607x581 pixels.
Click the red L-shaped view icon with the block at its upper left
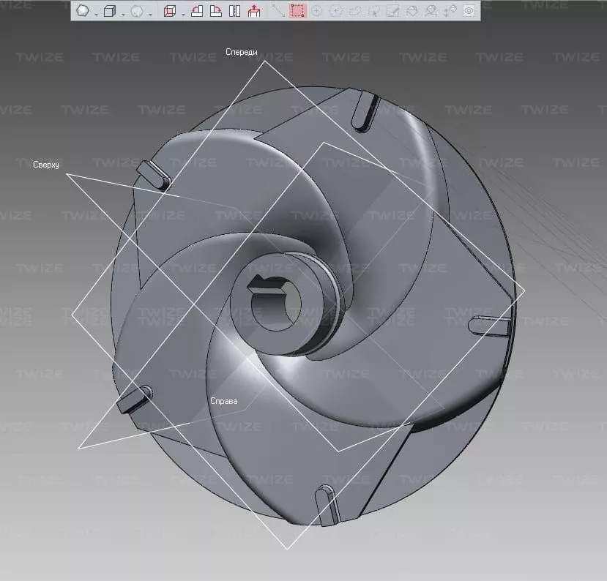(216, 11)
